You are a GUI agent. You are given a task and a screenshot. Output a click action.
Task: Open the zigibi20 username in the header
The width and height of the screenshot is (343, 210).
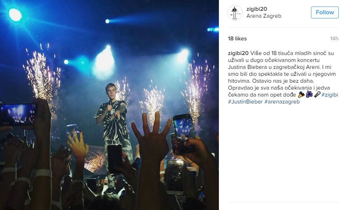[x=257, y=9]
